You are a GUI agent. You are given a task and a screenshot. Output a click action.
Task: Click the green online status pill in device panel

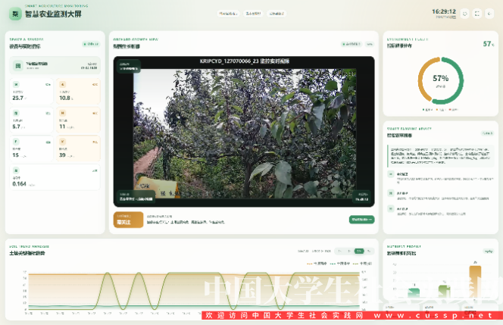(x=91, y=44)
